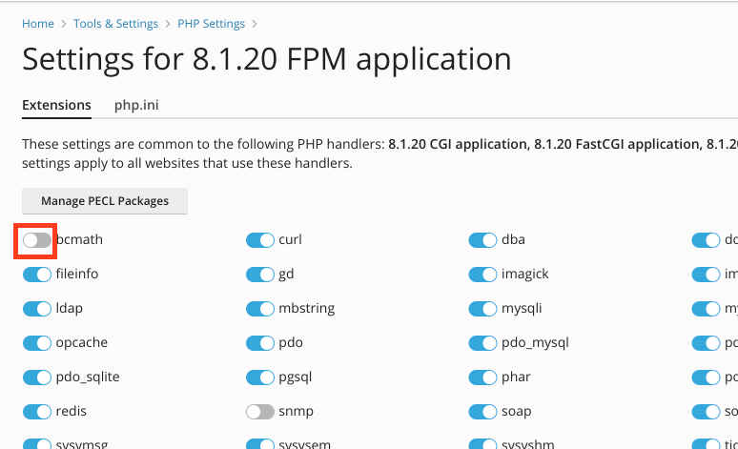Turn off fileinfo extension switch
Screen dimensions: 738x449
tap(37, 275)
